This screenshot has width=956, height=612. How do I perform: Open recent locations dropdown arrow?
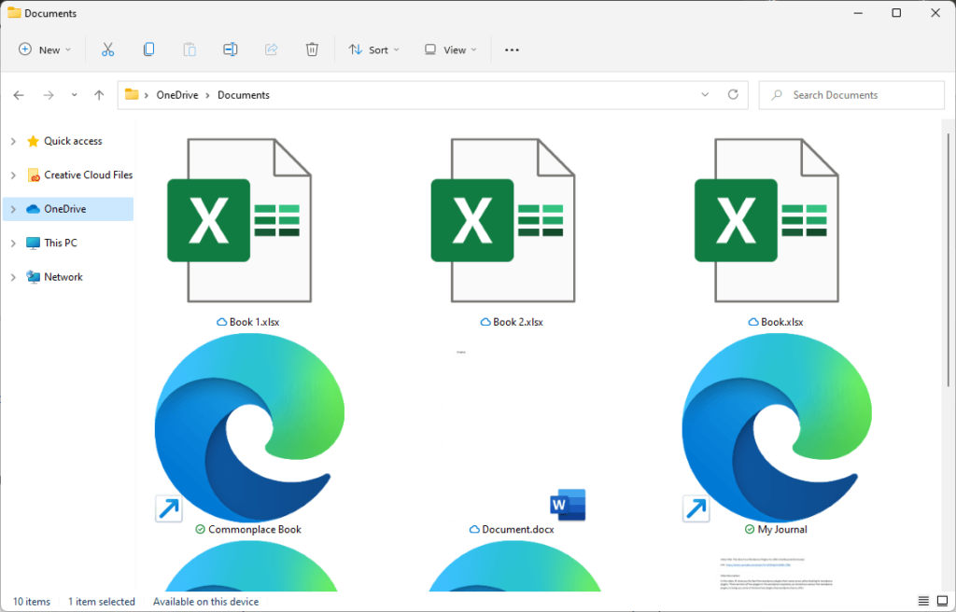(x=75, y=95)
